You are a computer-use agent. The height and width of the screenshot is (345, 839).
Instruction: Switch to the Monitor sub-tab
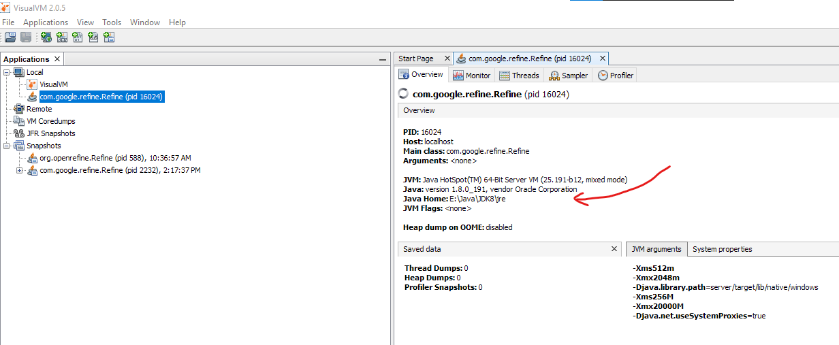tap(471, 76)
